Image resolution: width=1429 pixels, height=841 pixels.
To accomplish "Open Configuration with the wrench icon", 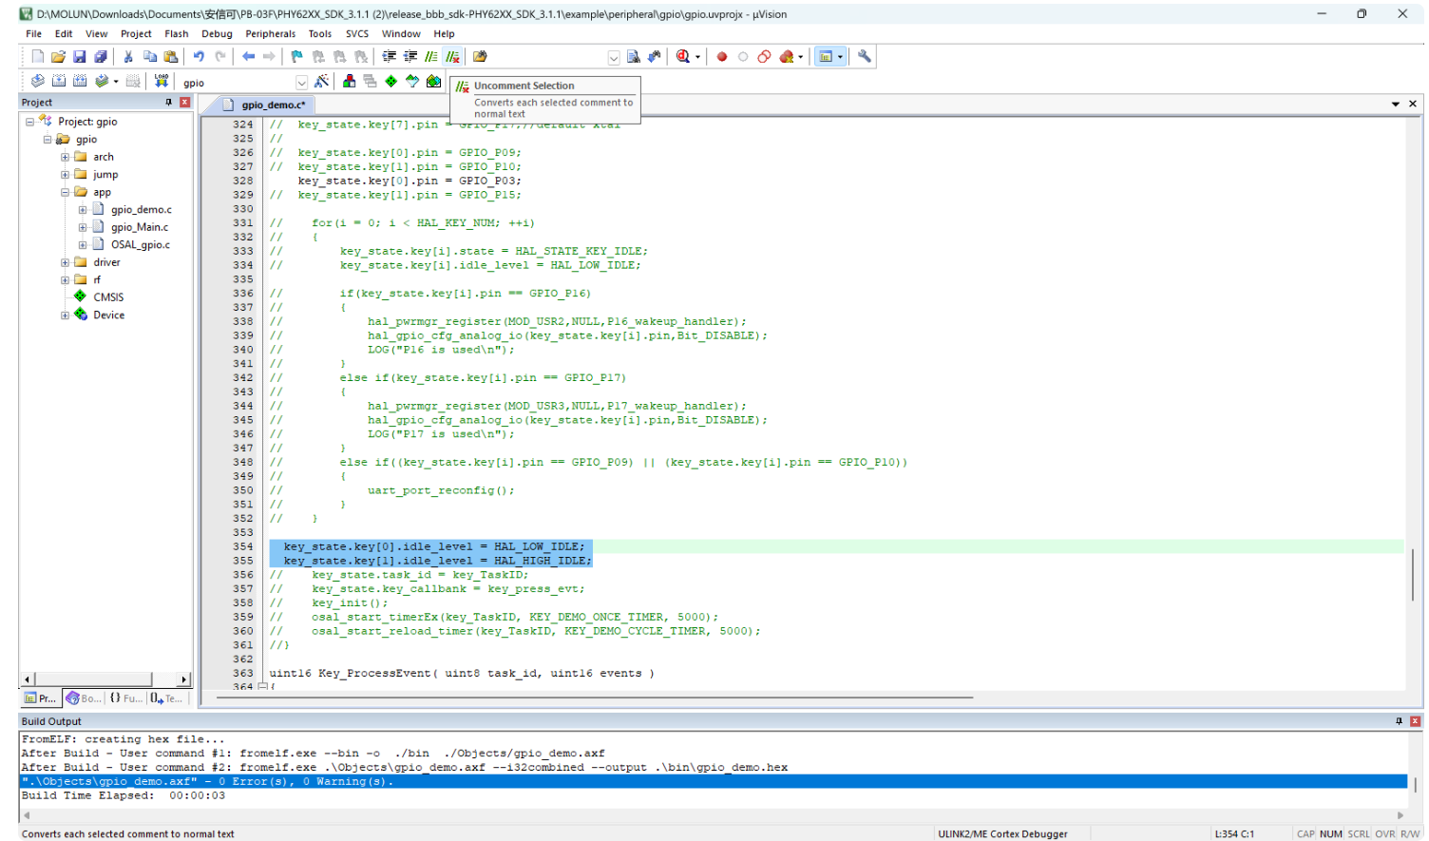I will (x=865, y=57).
